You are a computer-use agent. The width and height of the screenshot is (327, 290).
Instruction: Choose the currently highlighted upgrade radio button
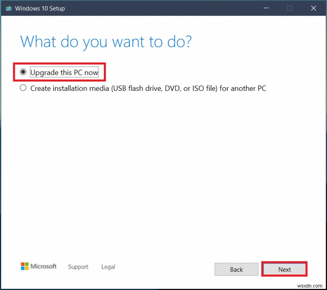coord(23,72)
